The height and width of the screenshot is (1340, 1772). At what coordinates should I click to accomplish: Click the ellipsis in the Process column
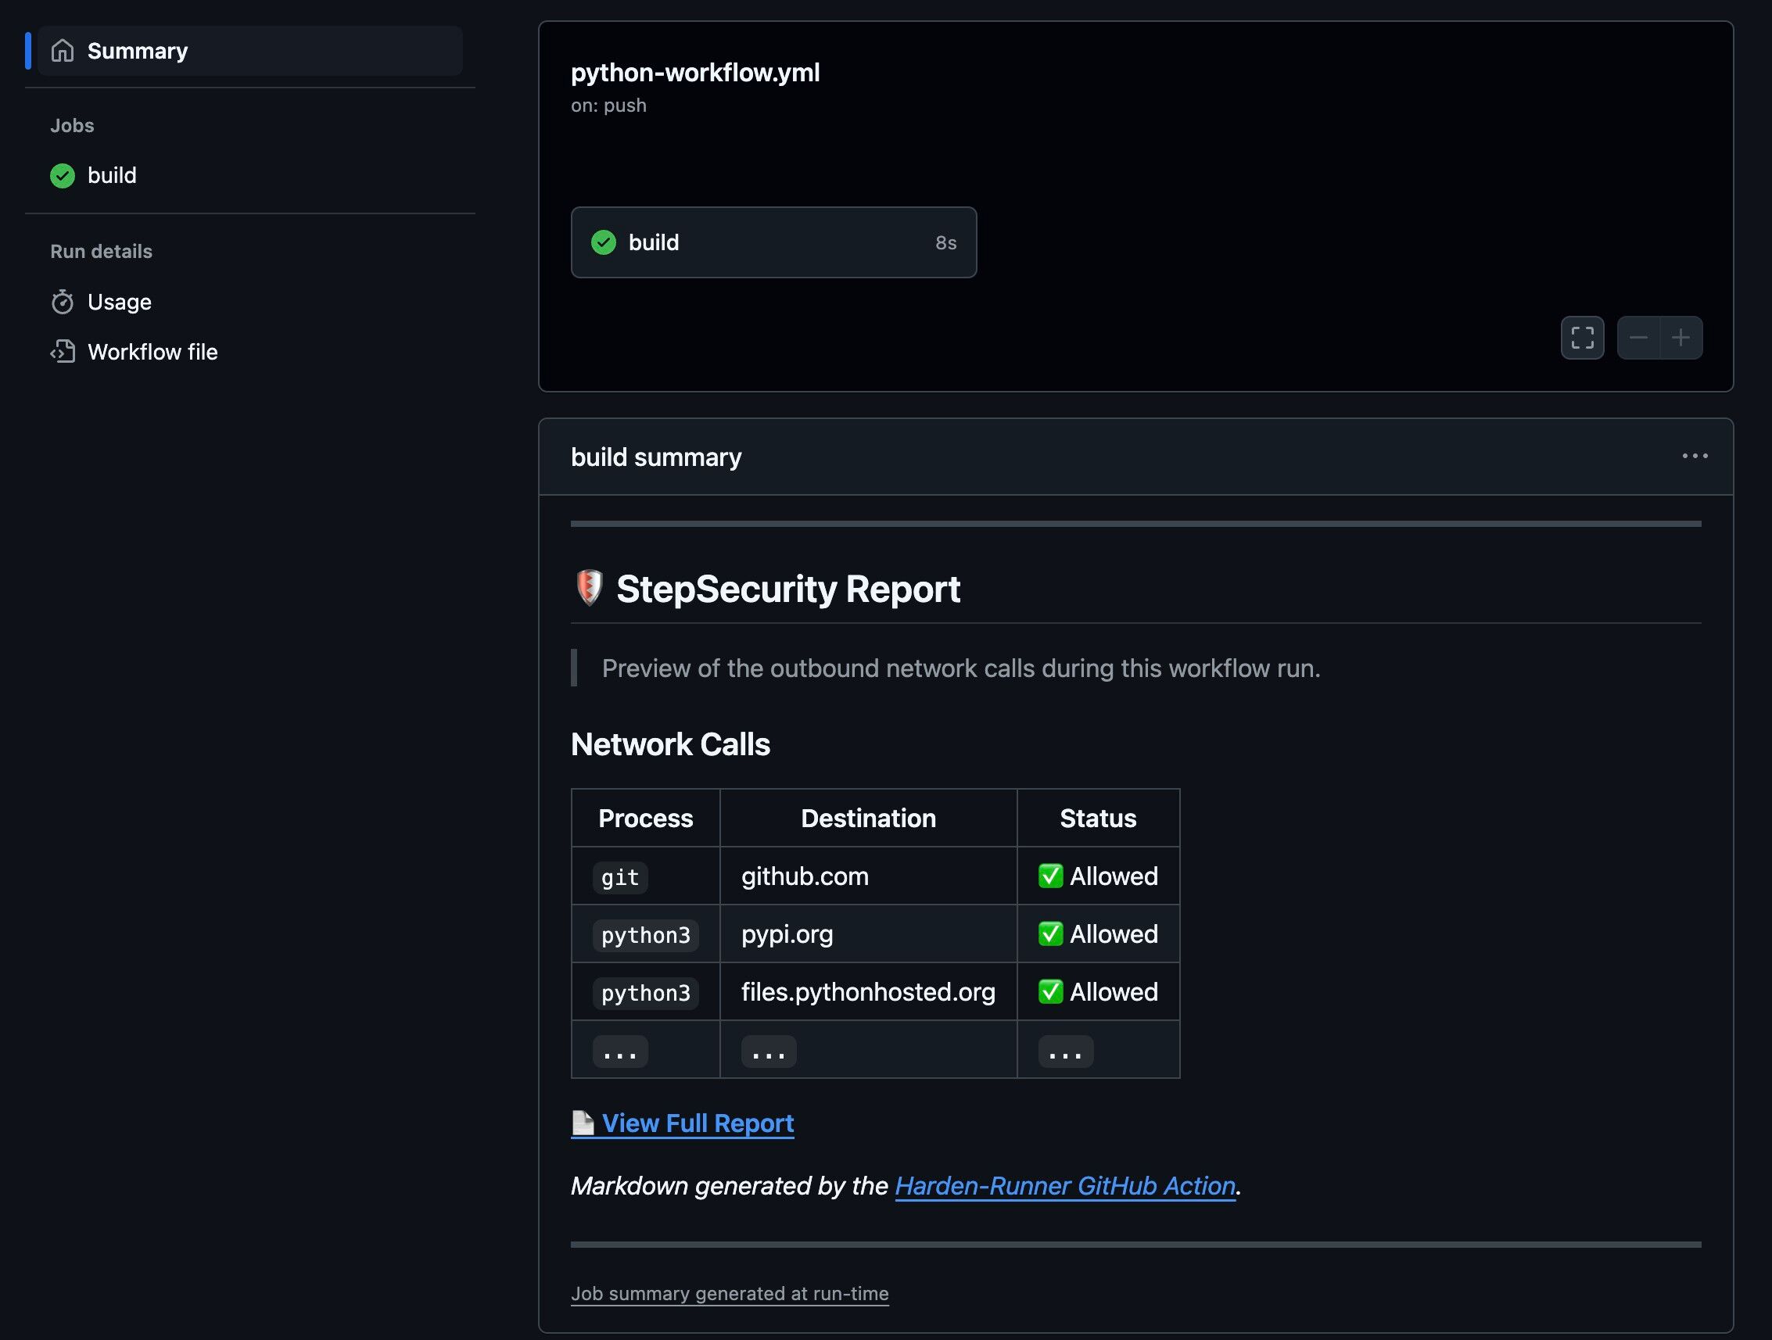620,1051
